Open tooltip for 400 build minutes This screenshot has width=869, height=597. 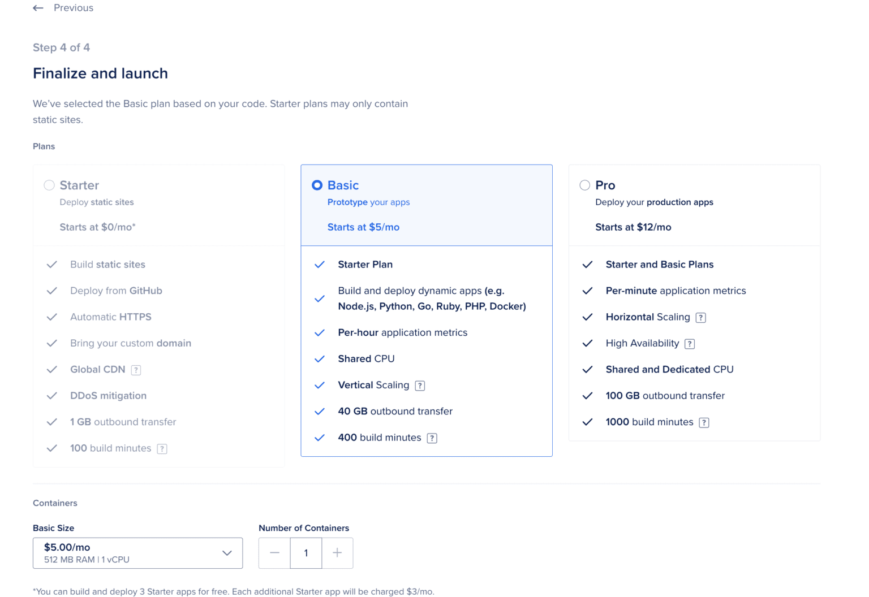click(x=432, y=438)
